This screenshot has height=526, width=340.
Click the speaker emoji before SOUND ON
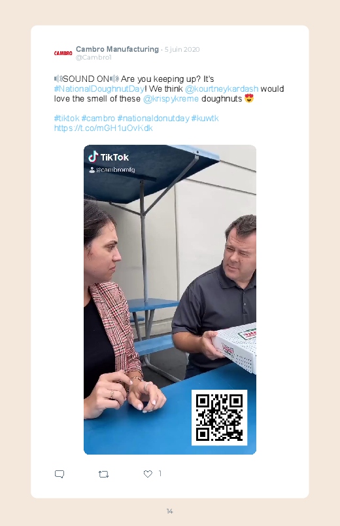pyautogui.click(x=58, y=79)
